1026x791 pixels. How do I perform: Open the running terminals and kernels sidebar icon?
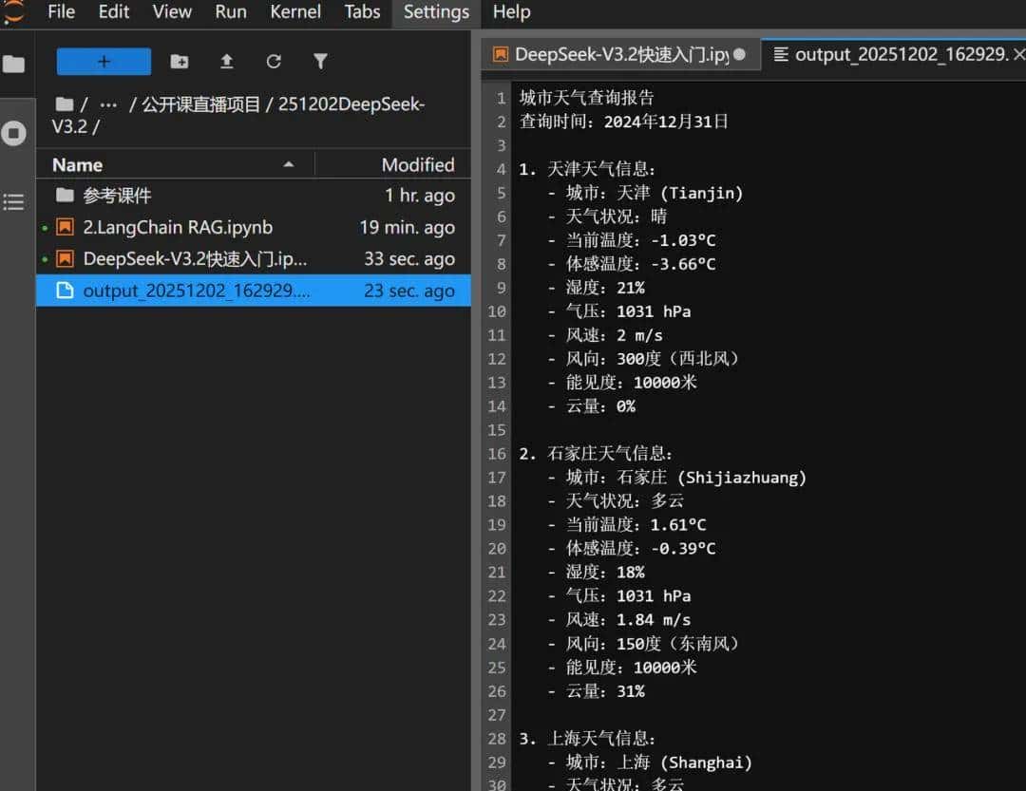click(13, 133)
